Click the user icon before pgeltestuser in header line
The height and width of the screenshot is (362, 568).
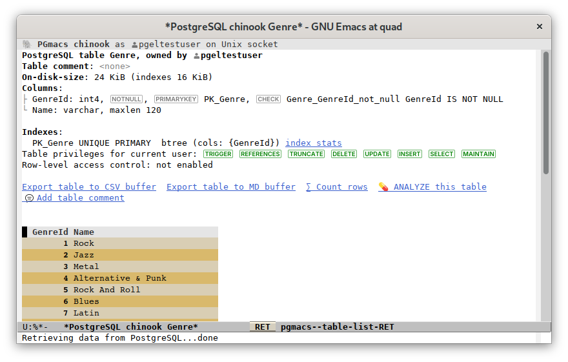click(134, 45)
